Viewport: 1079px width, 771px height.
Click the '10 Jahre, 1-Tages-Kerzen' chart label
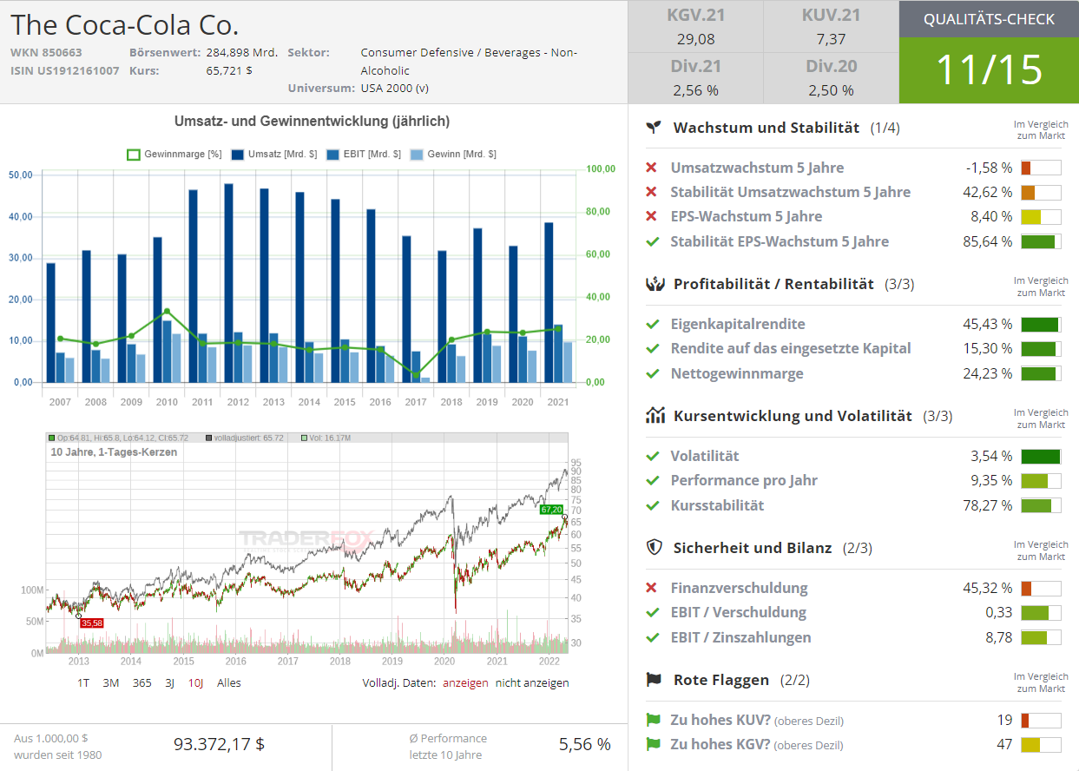[114, 452]
